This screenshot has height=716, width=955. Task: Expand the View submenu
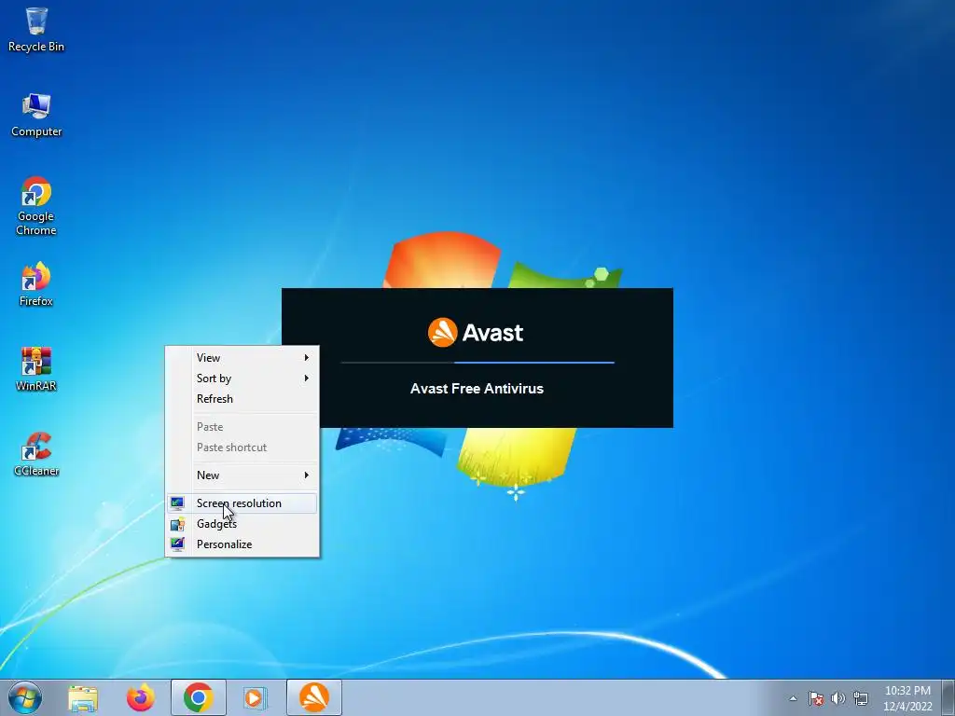[x=242, y=358]
